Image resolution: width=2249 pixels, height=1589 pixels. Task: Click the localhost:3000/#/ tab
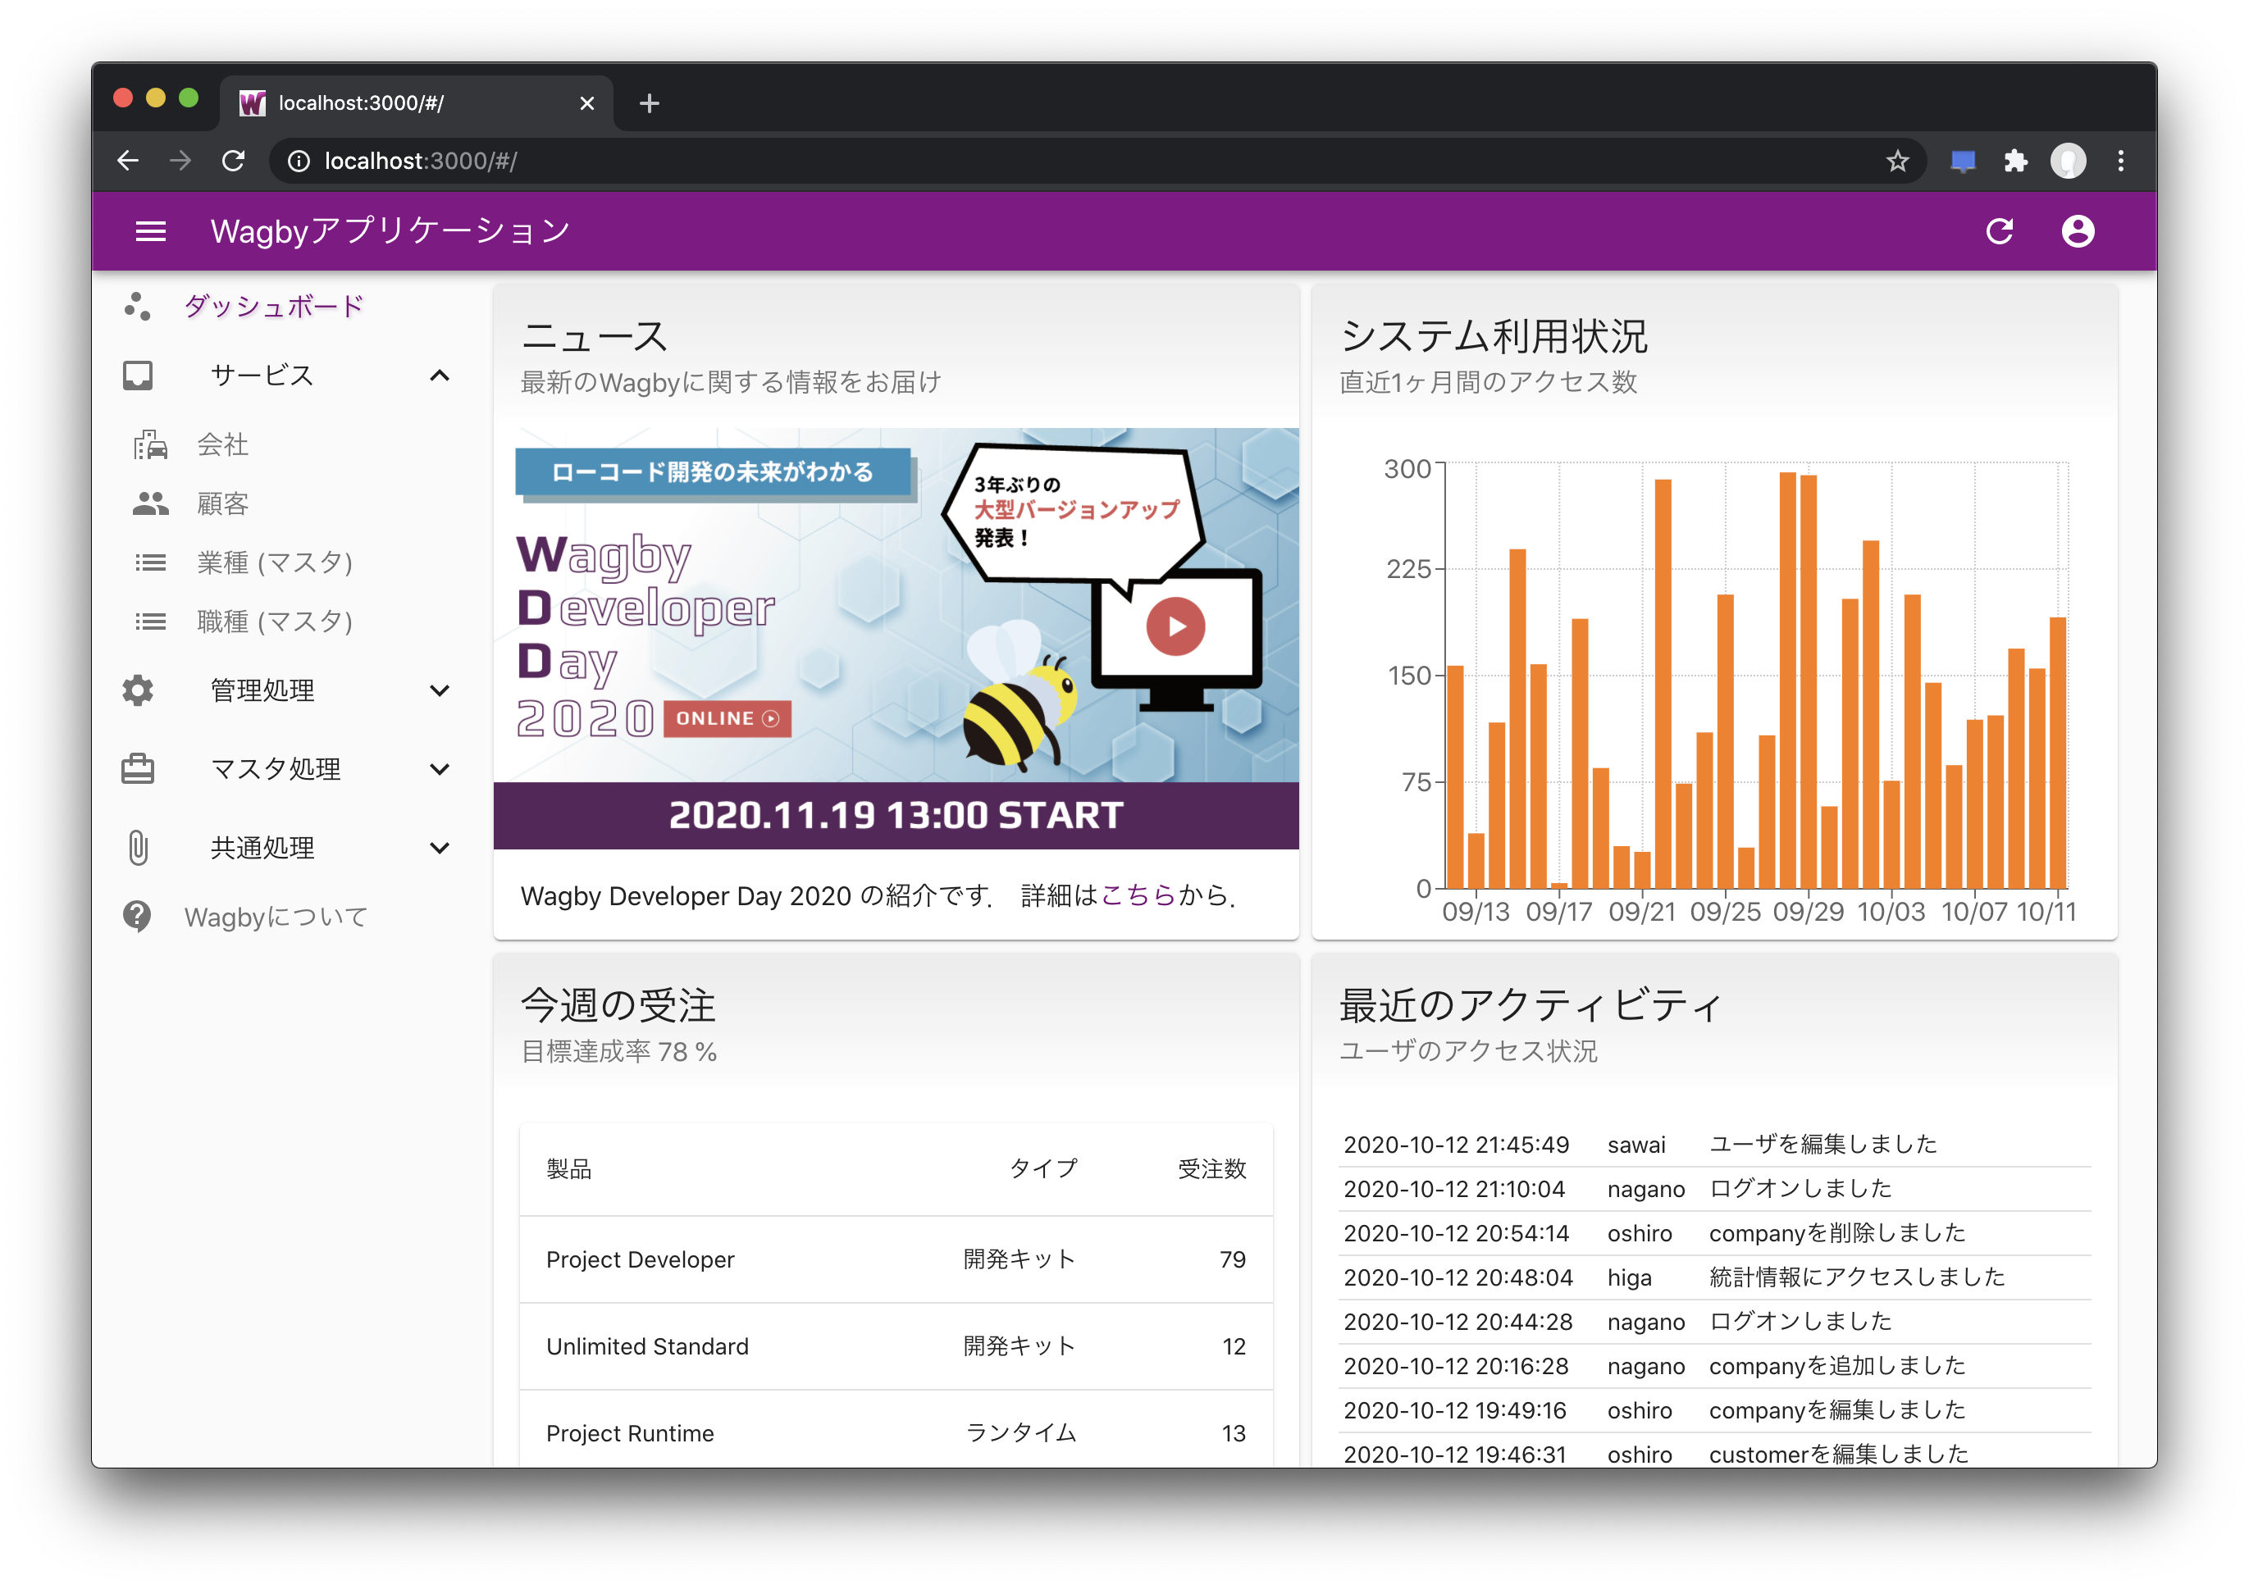(418, 102)
